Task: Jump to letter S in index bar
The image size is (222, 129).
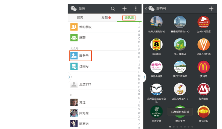Action: (x=139, y=98)
